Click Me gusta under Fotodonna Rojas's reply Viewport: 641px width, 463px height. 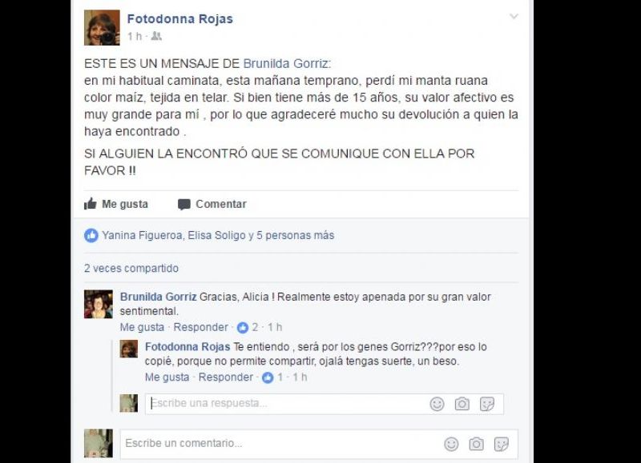click(167, 377)
